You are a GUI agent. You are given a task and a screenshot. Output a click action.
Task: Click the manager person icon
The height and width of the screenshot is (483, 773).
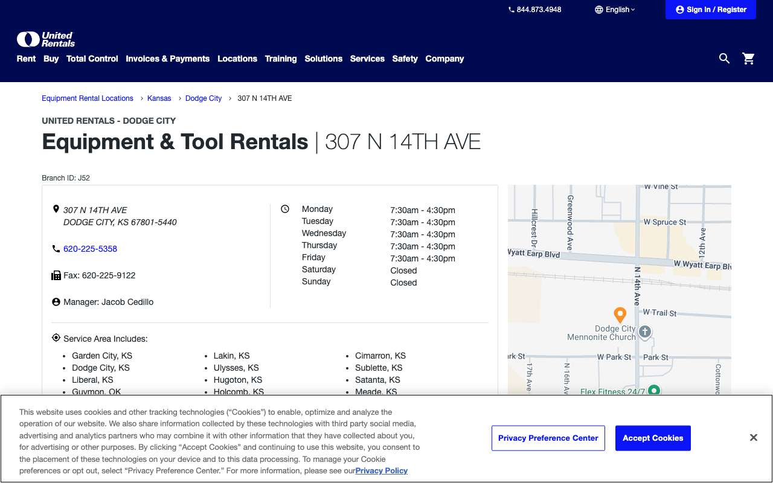(56, 302)
